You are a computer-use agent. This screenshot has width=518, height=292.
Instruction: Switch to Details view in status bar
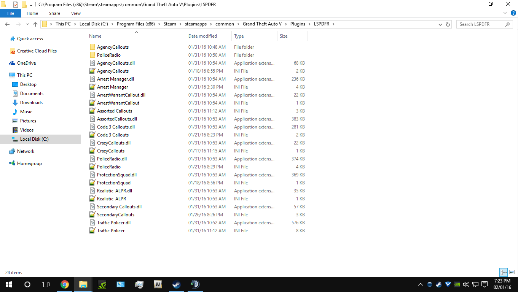coord(504,272)
